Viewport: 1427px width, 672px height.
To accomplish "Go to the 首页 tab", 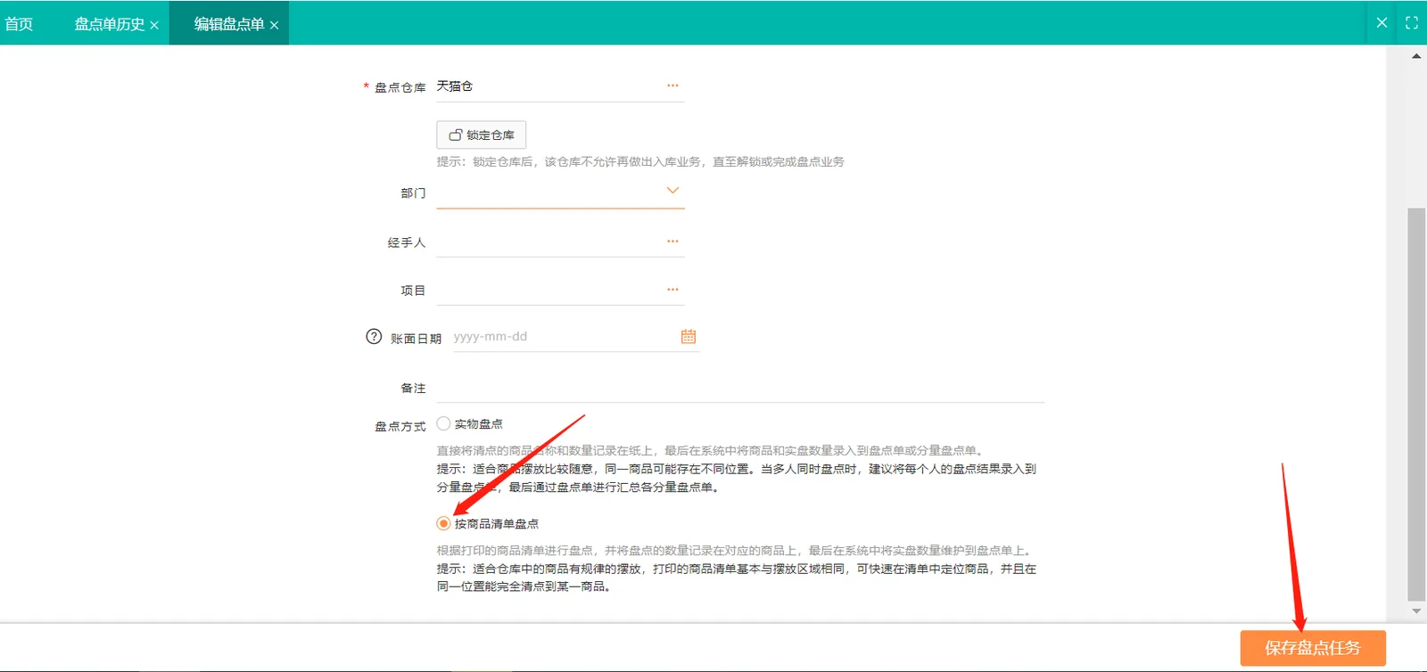I will (19, 24).
